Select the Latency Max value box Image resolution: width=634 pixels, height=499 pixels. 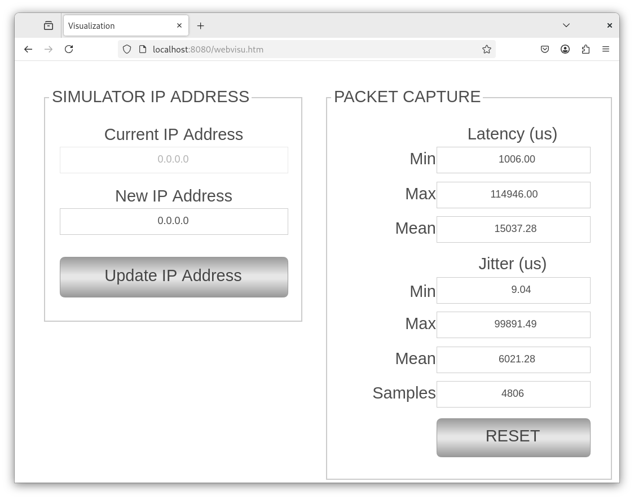pyautogui.click(x=513, y=195)
